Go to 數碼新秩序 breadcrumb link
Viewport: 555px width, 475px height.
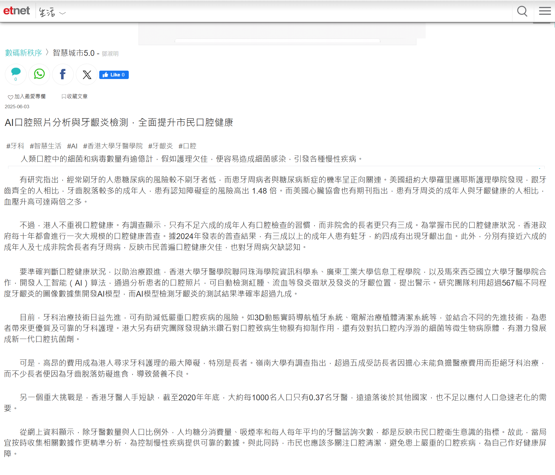click(23, 53)
